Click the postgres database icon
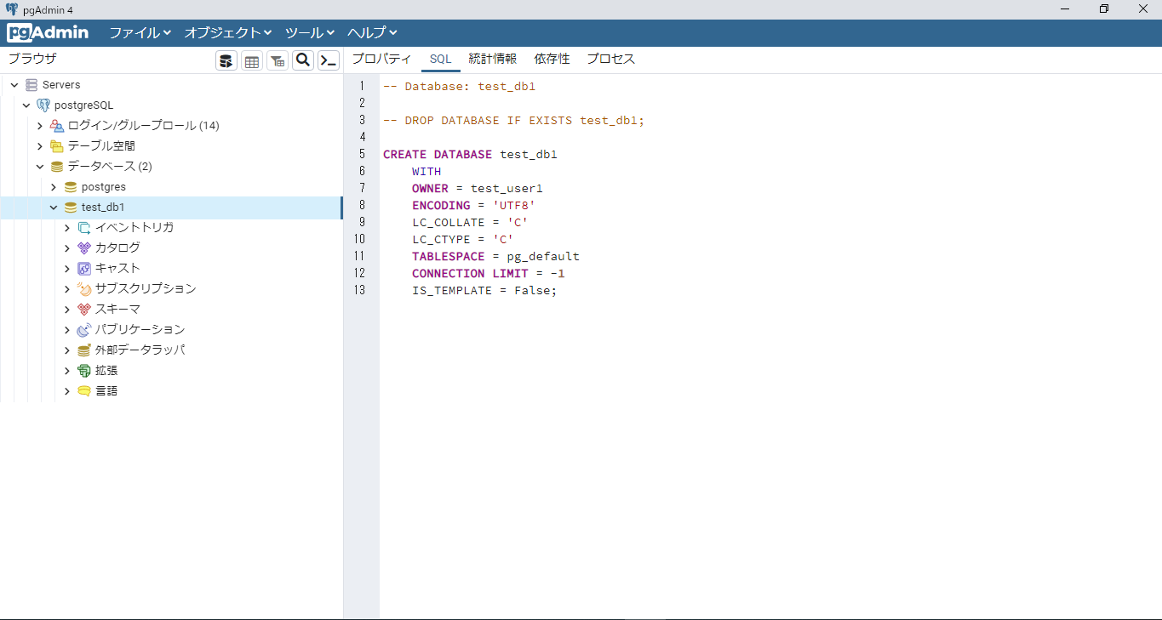 point(71,187)
